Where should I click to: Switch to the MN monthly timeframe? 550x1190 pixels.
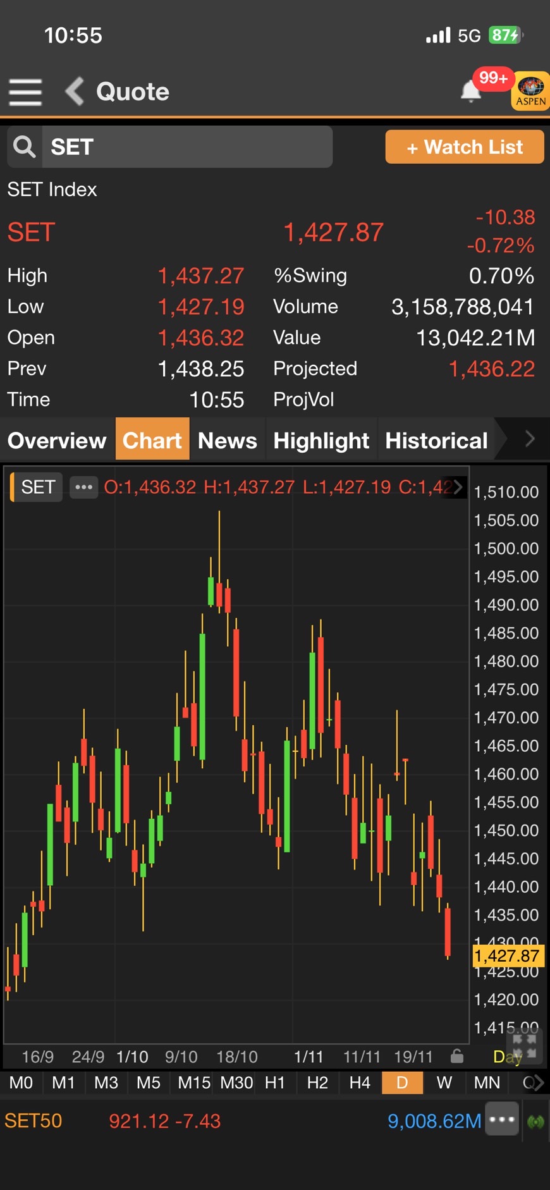point(487,1083)
